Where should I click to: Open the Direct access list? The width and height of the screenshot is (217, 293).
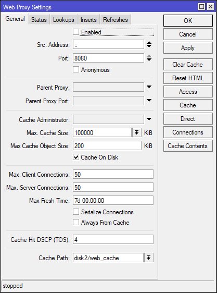tap(188, 119)
